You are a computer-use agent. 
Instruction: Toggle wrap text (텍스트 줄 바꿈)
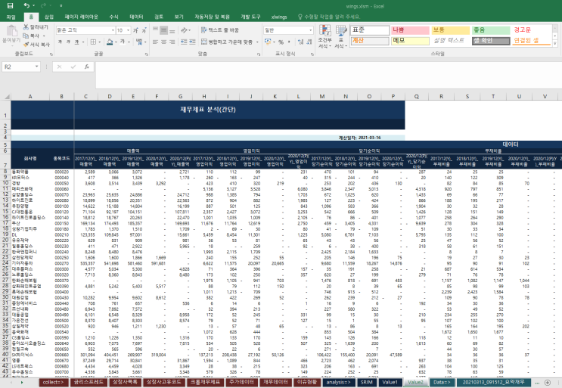pyautogui.click(x=220, y=30)
